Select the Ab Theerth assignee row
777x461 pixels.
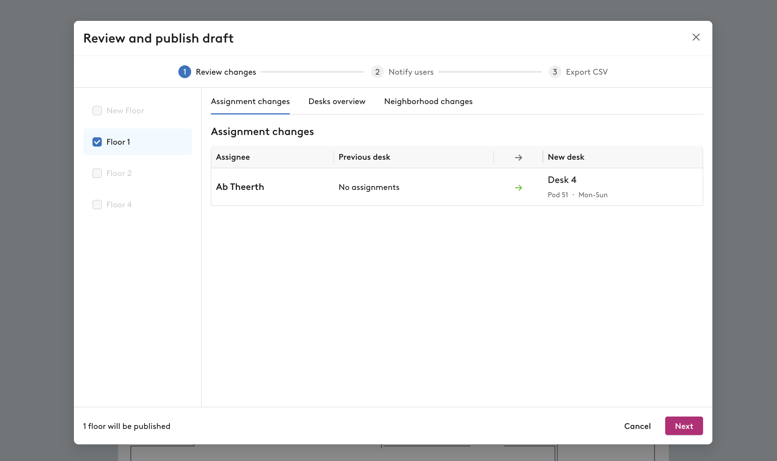pyautogui.click(x=457, y=187)
